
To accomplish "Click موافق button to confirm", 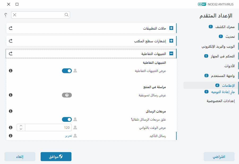I will click(56, 157).
